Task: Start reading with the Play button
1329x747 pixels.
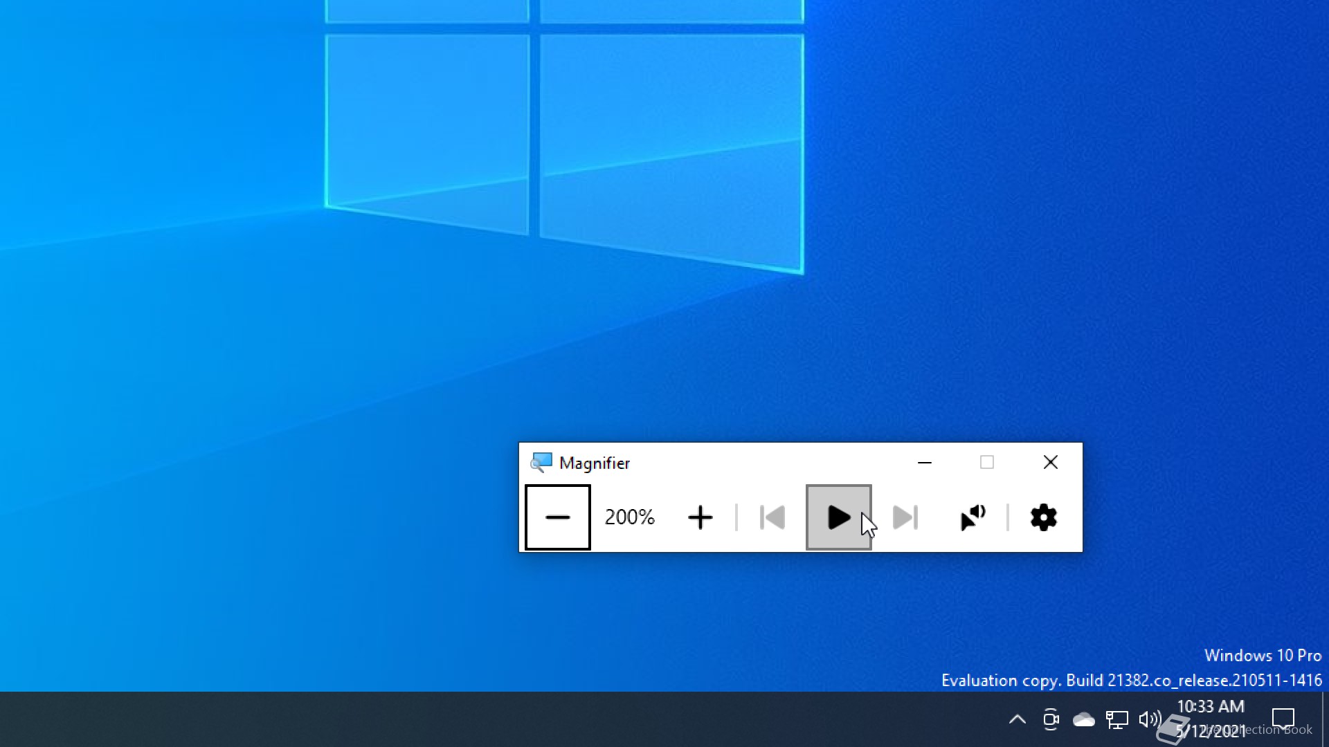Action: (x=838, y=517)
